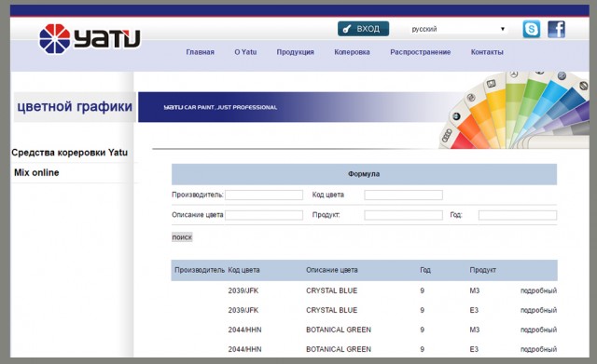This screenshot has height=364, width=597.
Task: Click the Год input field
Action: [518, 215]
